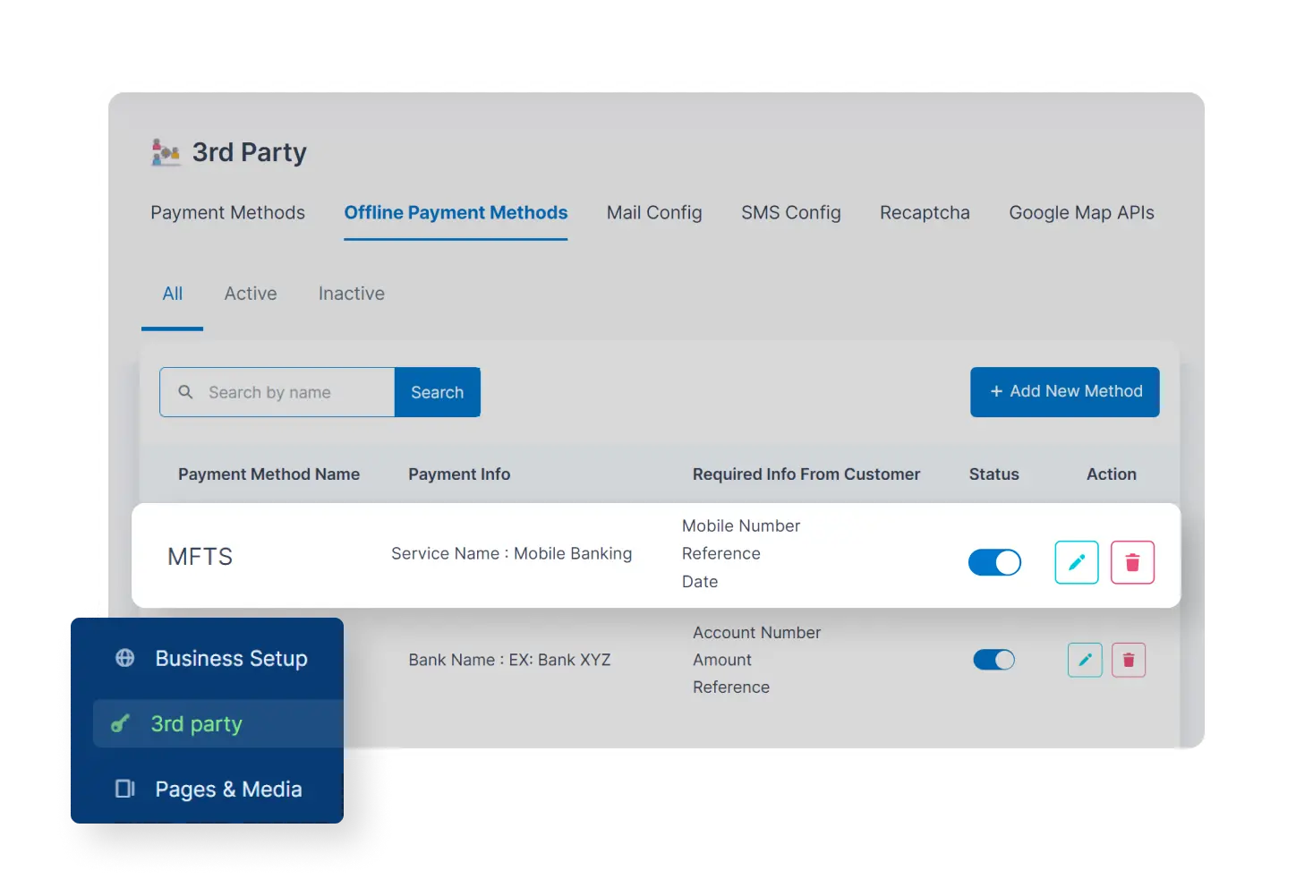The width and height of the screenshot is (1313, 888).
Task: Open the Google Map APIs tab
Action: click(x=1081, y=212)
